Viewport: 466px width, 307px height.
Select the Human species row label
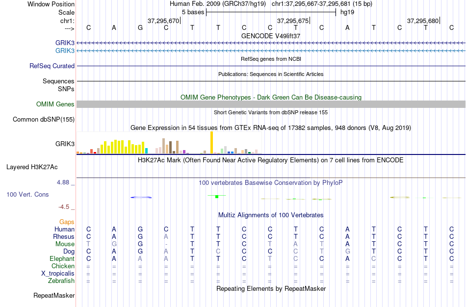64,229
